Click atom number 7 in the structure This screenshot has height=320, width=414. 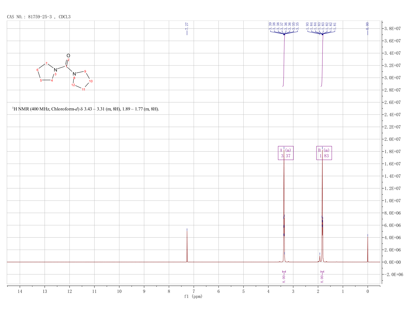pyautogui.click(x=46, y=63)
